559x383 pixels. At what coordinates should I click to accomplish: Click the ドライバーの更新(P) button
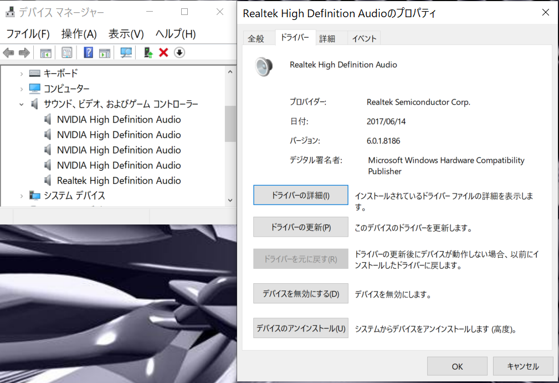tap(300, 227)
